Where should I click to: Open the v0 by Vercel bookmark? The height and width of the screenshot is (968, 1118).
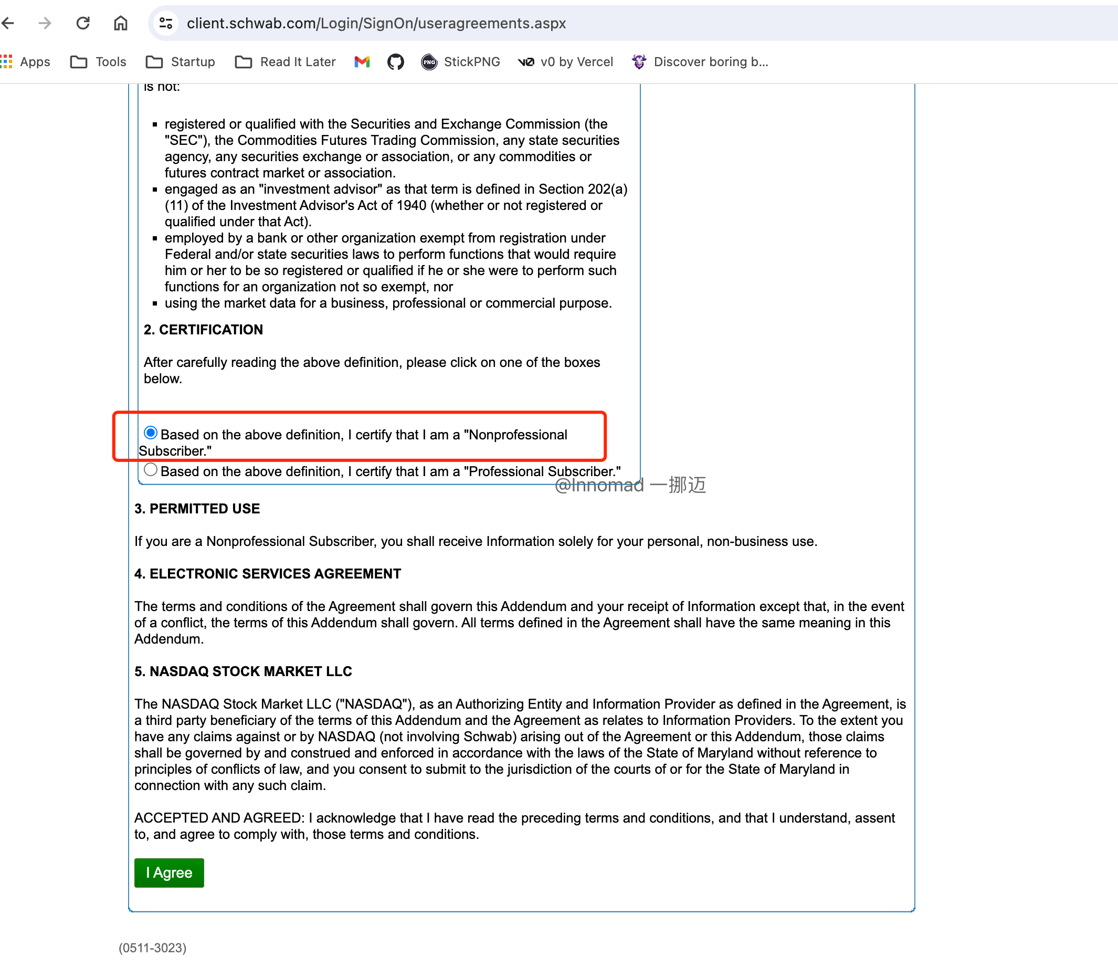tap(565, 62)
